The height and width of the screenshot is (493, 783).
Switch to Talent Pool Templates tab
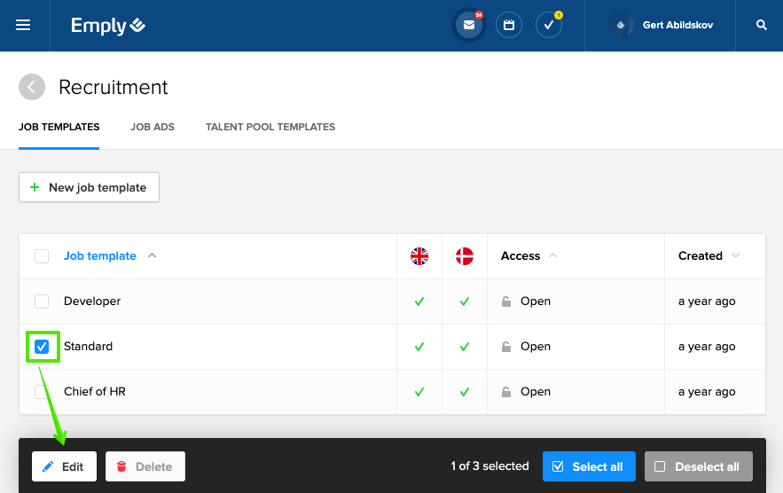coord(270,127)
